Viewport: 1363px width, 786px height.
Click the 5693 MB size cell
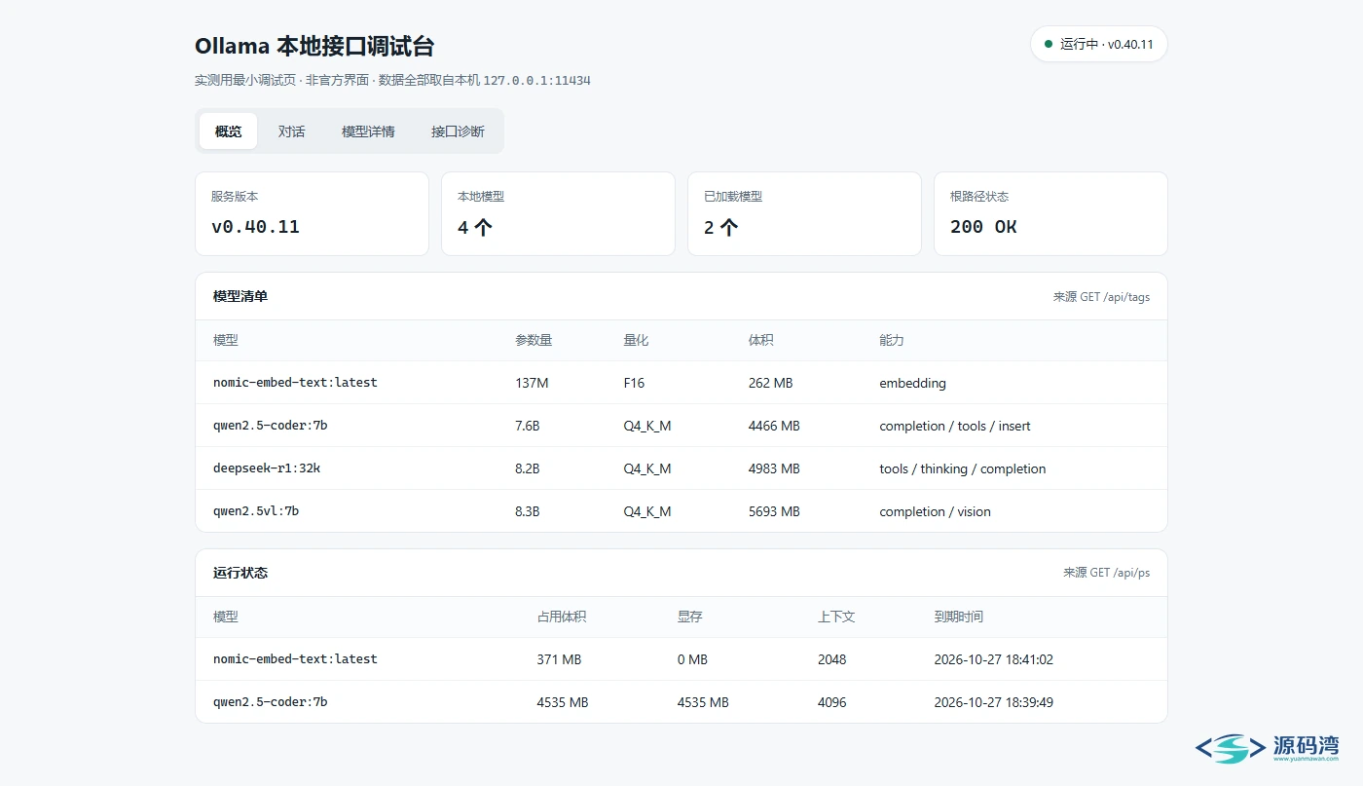pos(774,512)
